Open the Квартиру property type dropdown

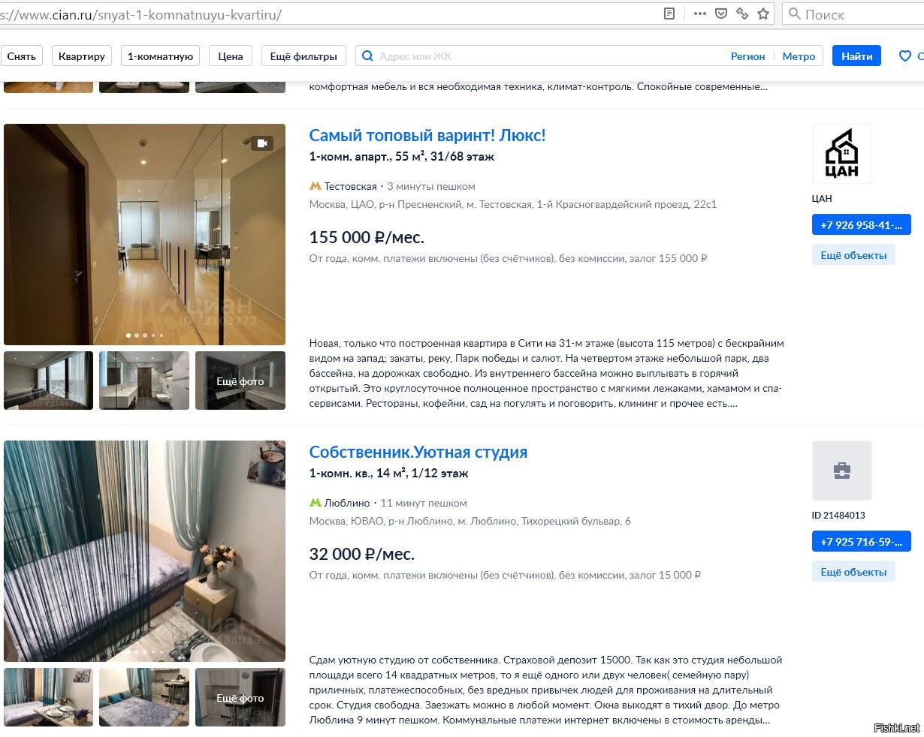82,56
